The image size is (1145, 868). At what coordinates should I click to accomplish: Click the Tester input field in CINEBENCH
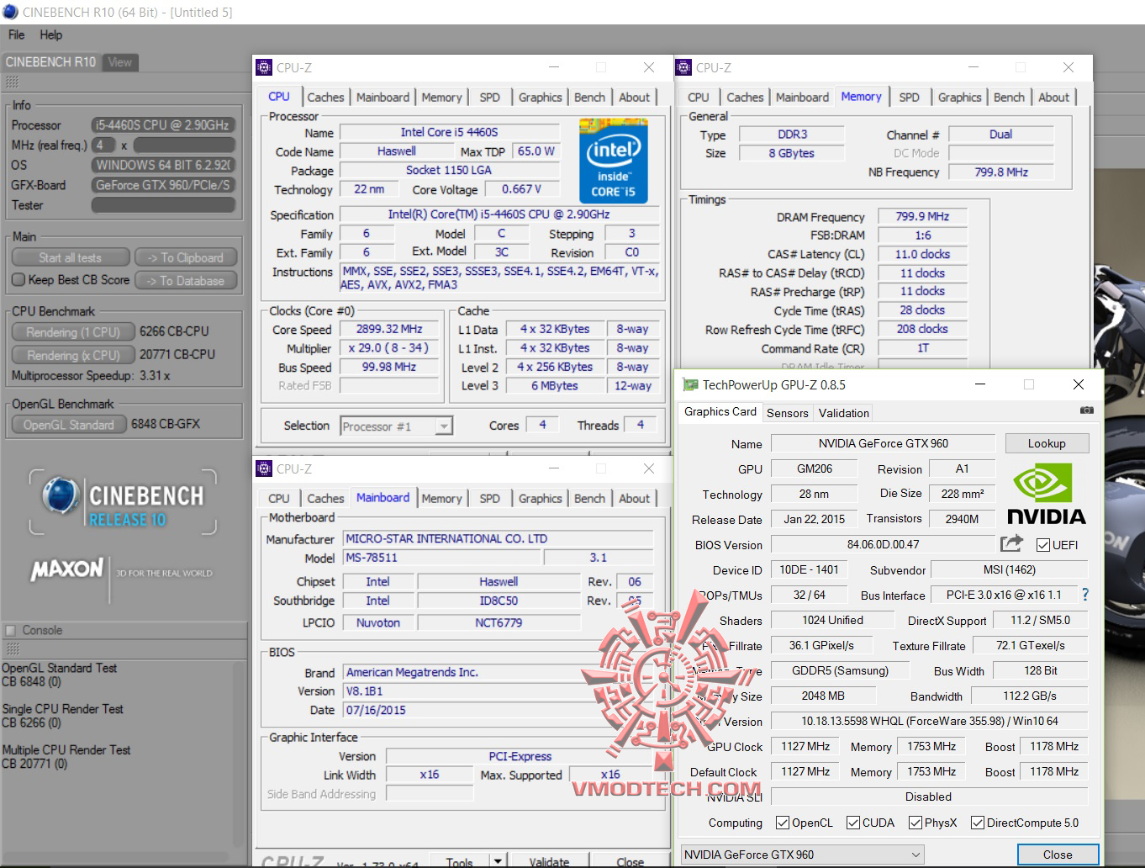click(163, 205)
